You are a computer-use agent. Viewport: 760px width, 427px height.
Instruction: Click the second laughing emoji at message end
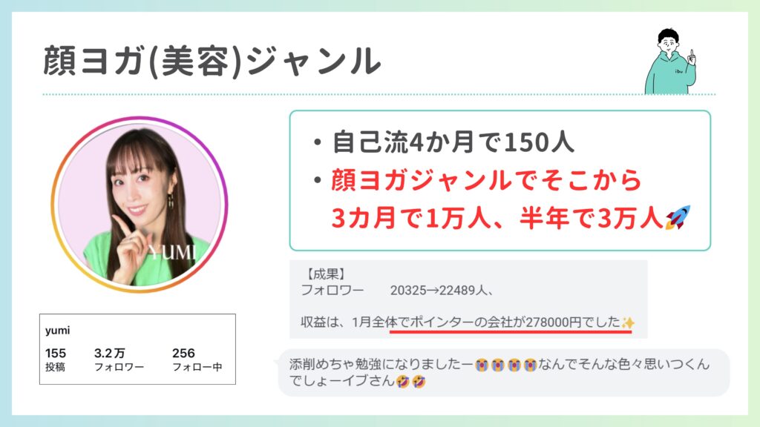pyautogui.click(x=419, y=382)
